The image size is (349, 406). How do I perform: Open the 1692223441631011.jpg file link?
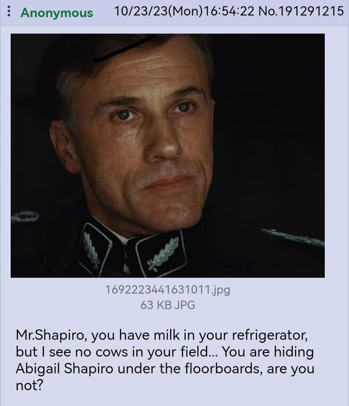[x=168, y=289]
